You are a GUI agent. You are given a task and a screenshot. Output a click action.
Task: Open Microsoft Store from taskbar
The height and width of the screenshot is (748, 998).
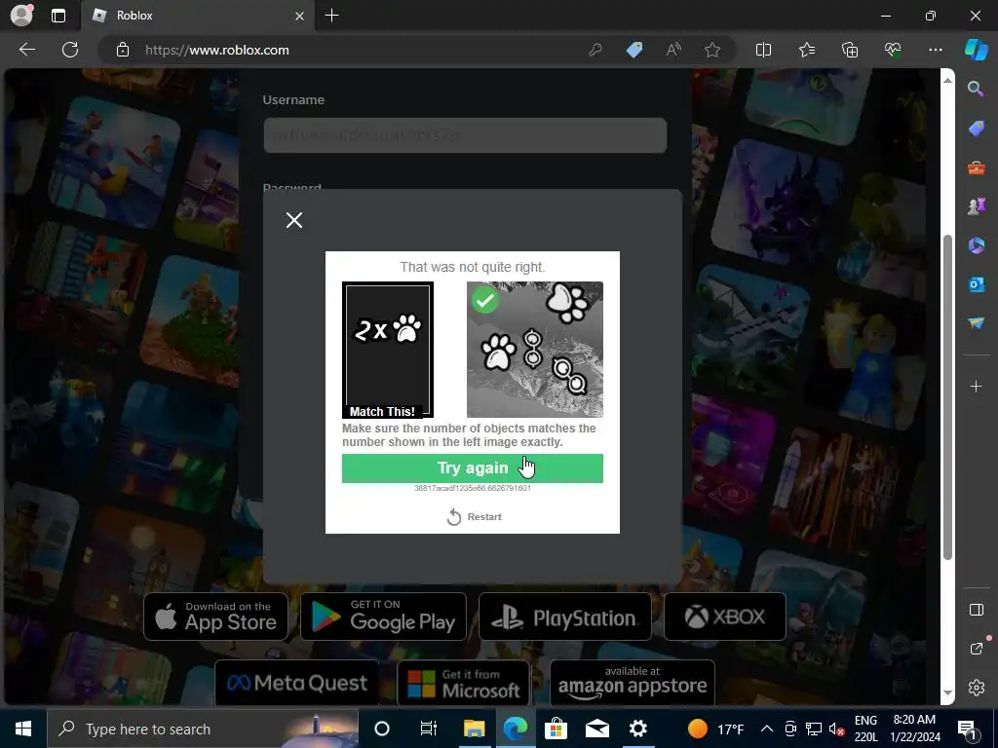(556, 729)
